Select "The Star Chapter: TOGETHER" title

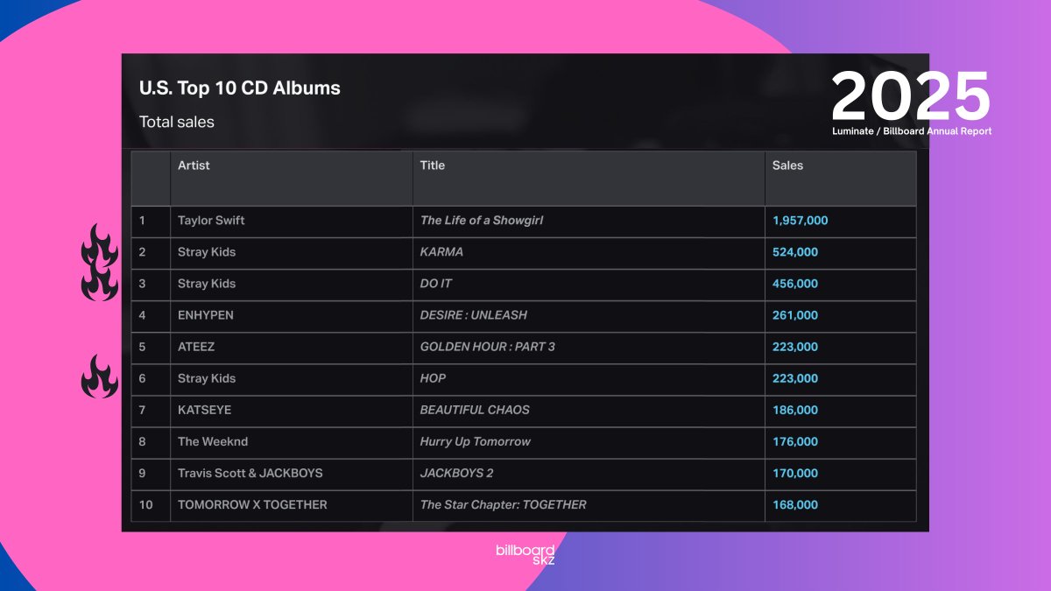(x=504, y=504)
